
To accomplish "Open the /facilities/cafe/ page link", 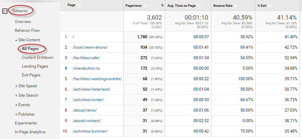I will 86,58.
